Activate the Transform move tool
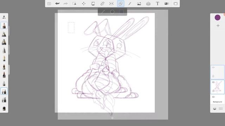The height and width of the screenshot is (126, 225). (84, 3)
